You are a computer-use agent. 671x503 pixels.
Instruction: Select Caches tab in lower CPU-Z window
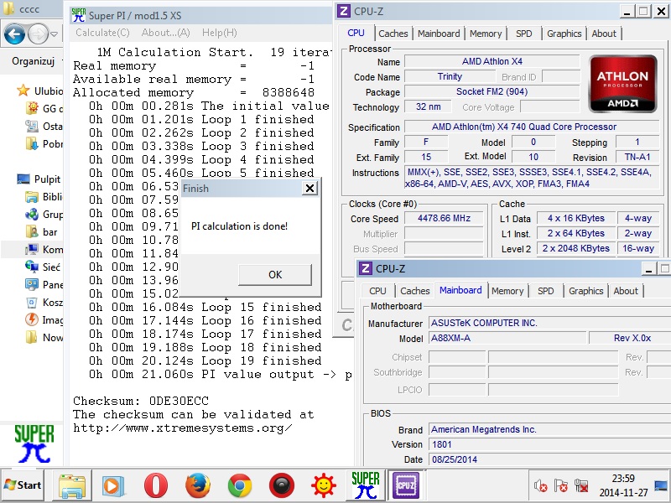(x=414, y=291)
